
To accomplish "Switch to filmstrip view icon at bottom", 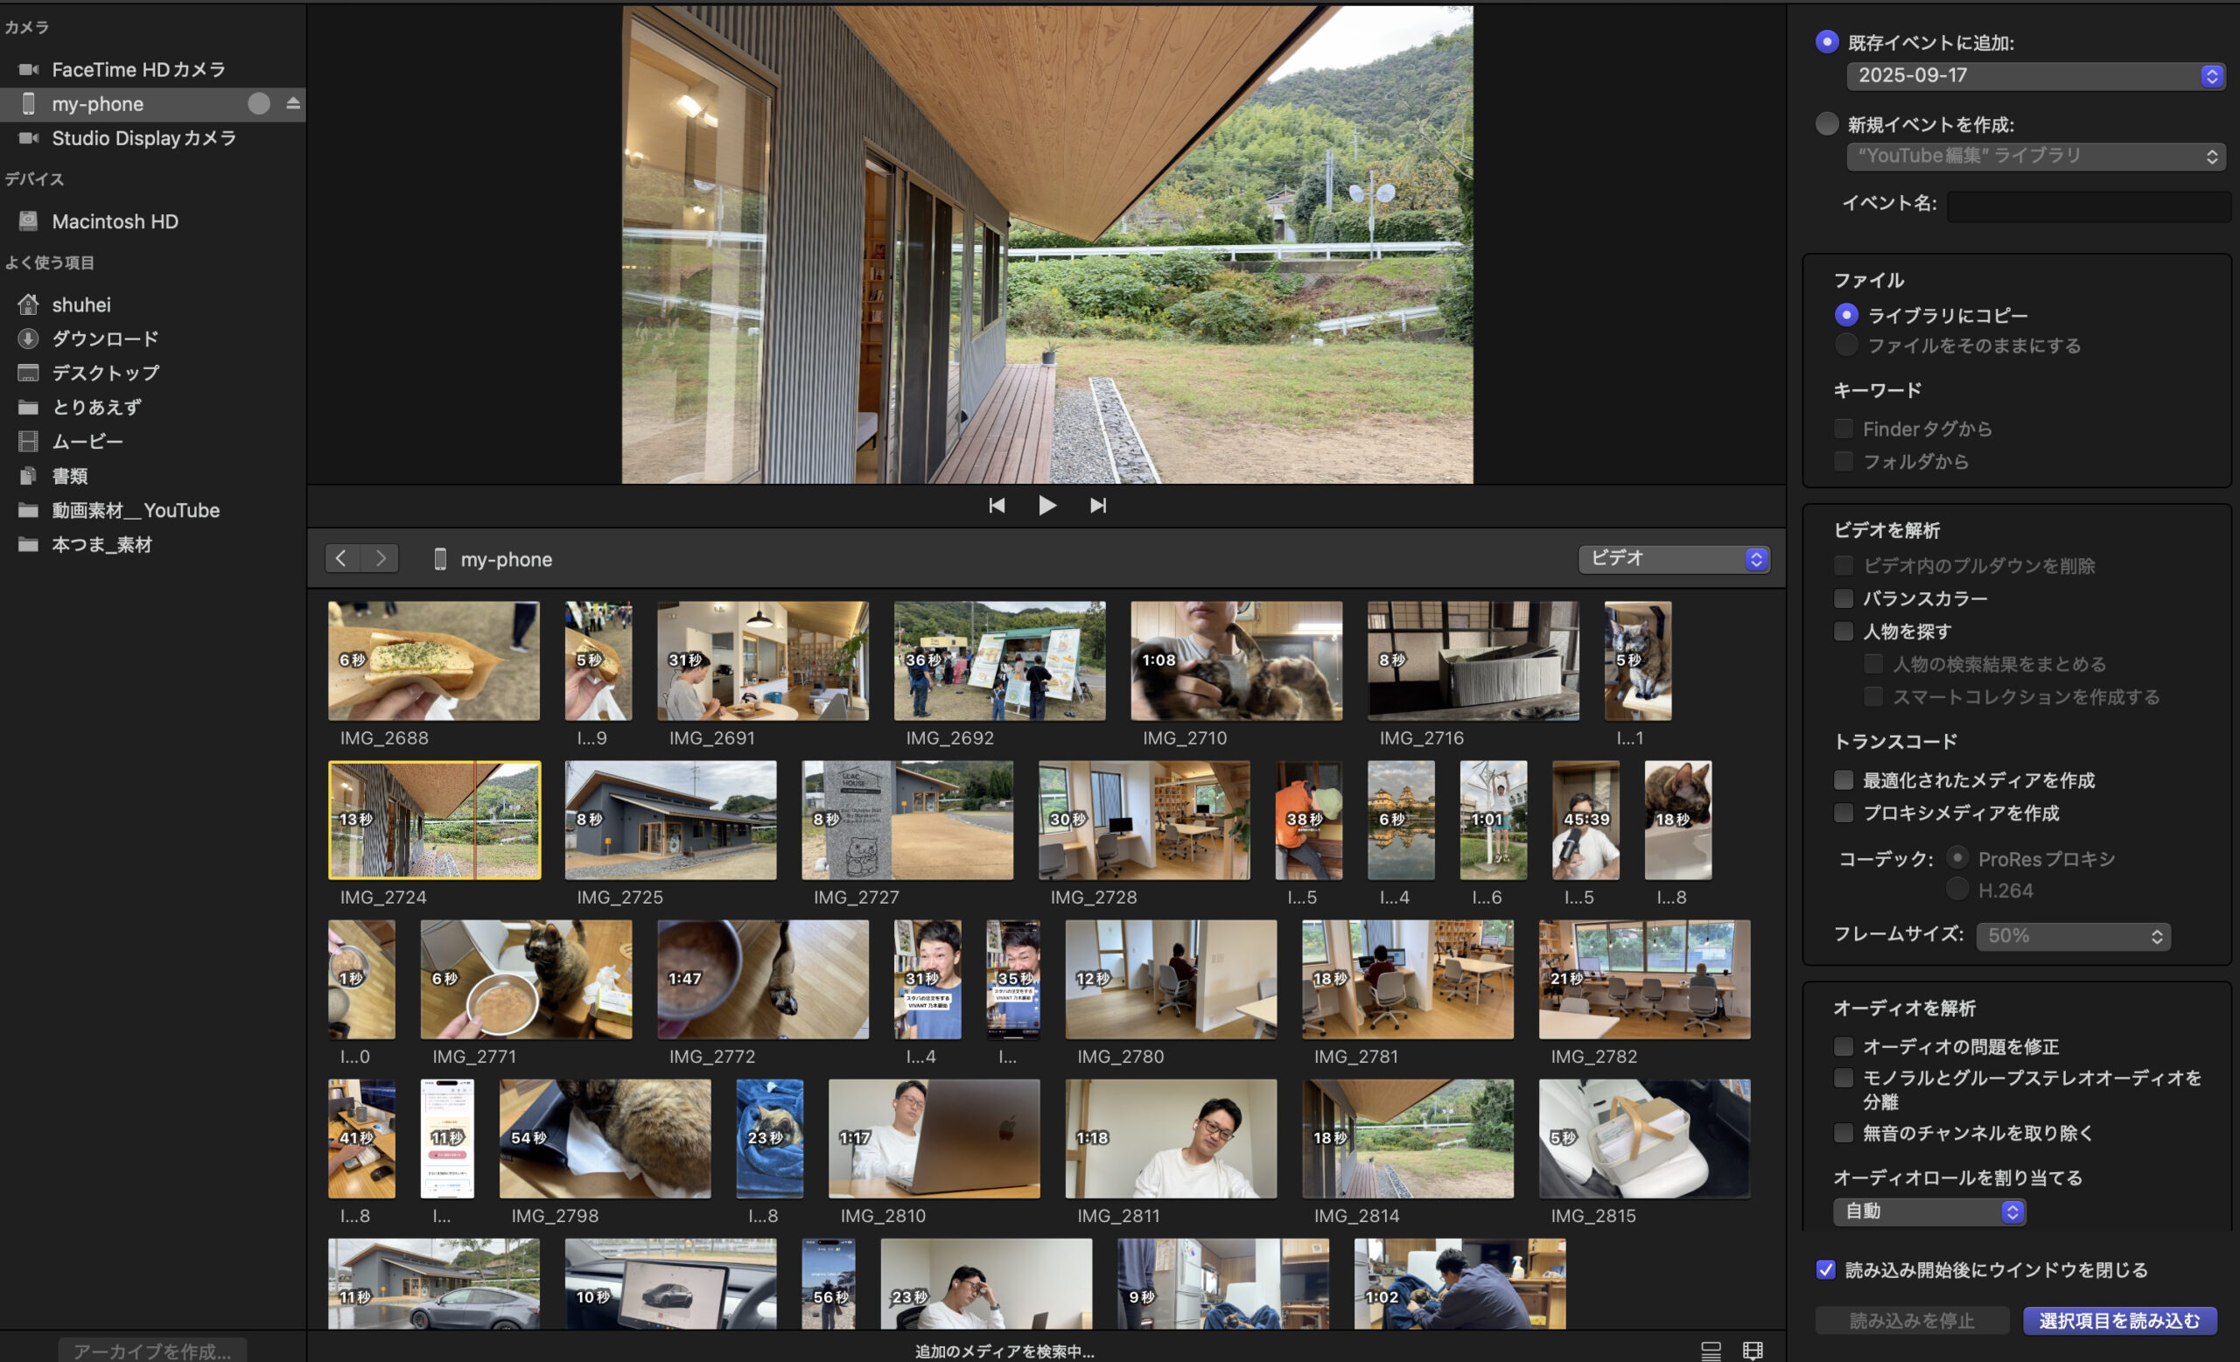I will coord(1753,1350).
